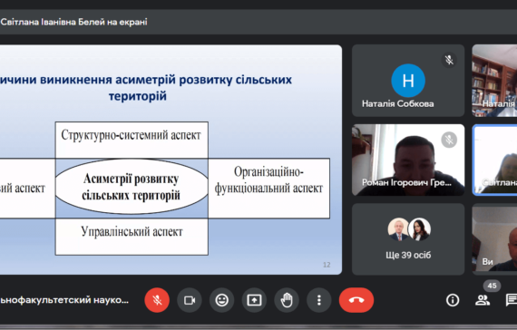Click muted mic icon on Наталія Собкова tile
The image size is (517, 330).
449,60
